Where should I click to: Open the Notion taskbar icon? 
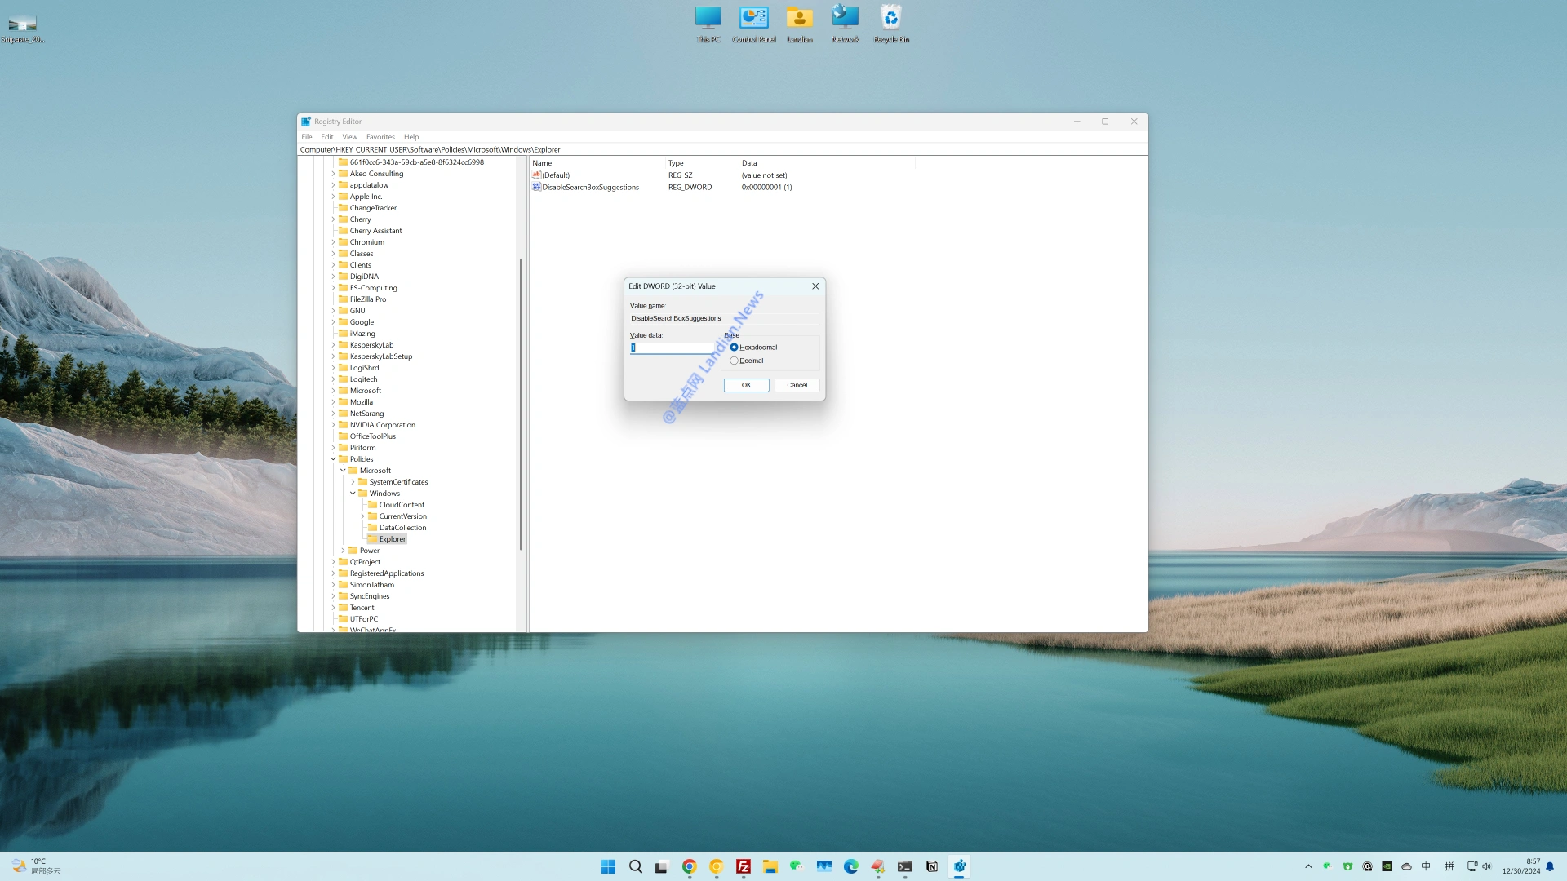[x=931, y=866]
